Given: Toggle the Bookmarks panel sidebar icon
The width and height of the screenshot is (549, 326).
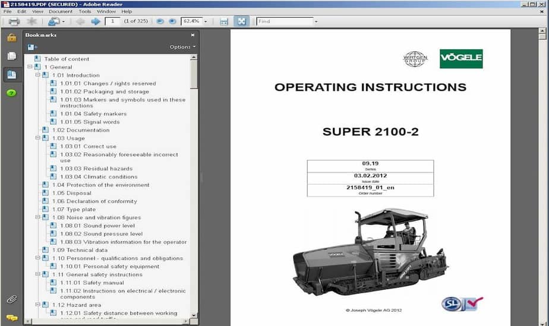Looking at the screenshot, I should tap(11, 74).
